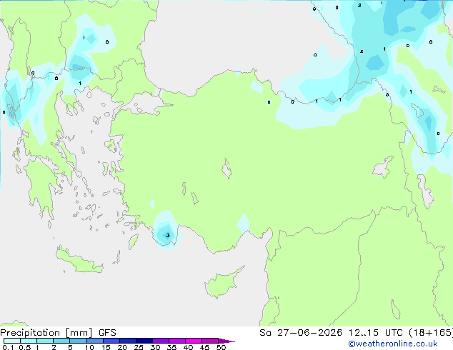Click the legend value "10"
The height and width of the screenshot is (350, 453).
89,347
